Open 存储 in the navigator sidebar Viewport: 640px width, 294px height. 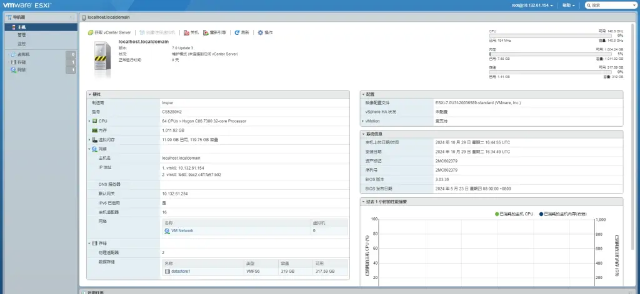pyautogui.click(x=21, y=62)
